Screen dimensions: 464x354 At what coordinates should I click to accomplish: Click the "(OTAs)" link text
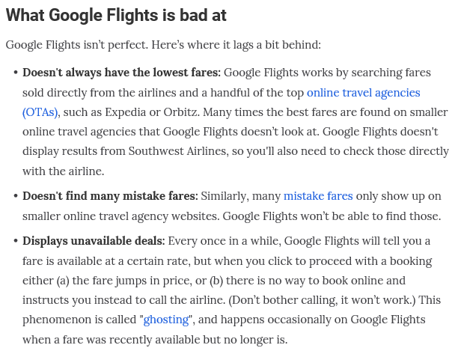coord(40,112)
